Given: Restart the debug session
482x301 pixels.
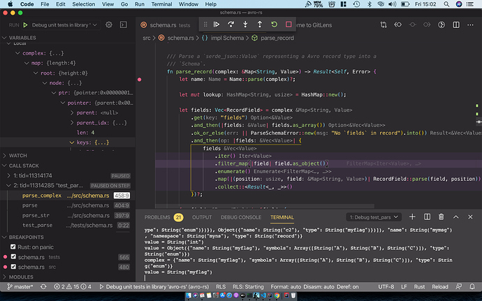Looking at the screenshot, I should 274,24.
